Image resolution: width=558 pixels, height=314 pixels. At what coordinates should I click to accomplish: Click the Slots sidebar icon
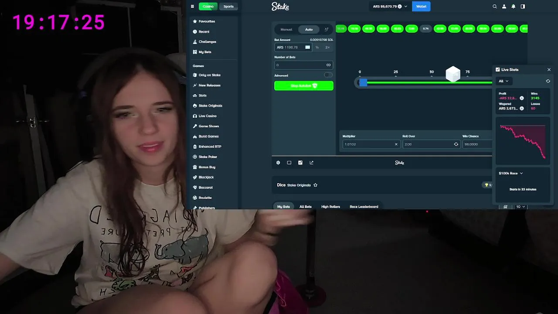click(x=195, y=96)
